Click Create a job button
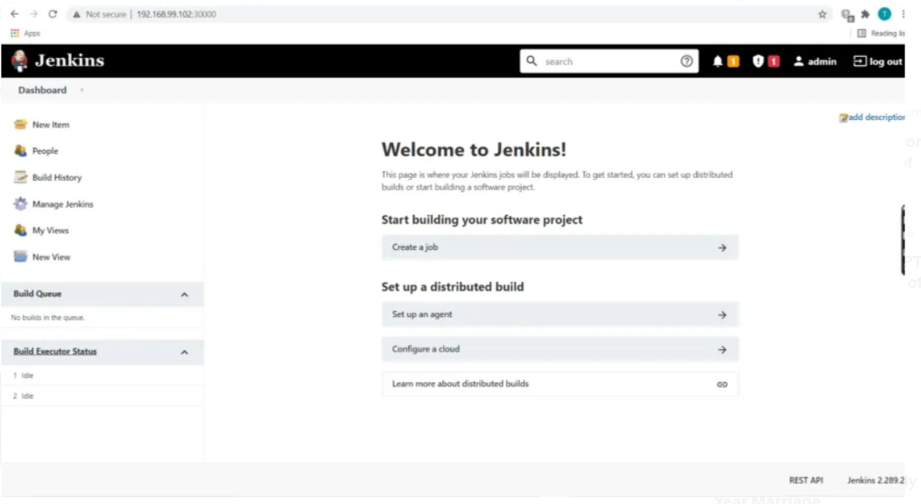921x504 pixels. 559,247
